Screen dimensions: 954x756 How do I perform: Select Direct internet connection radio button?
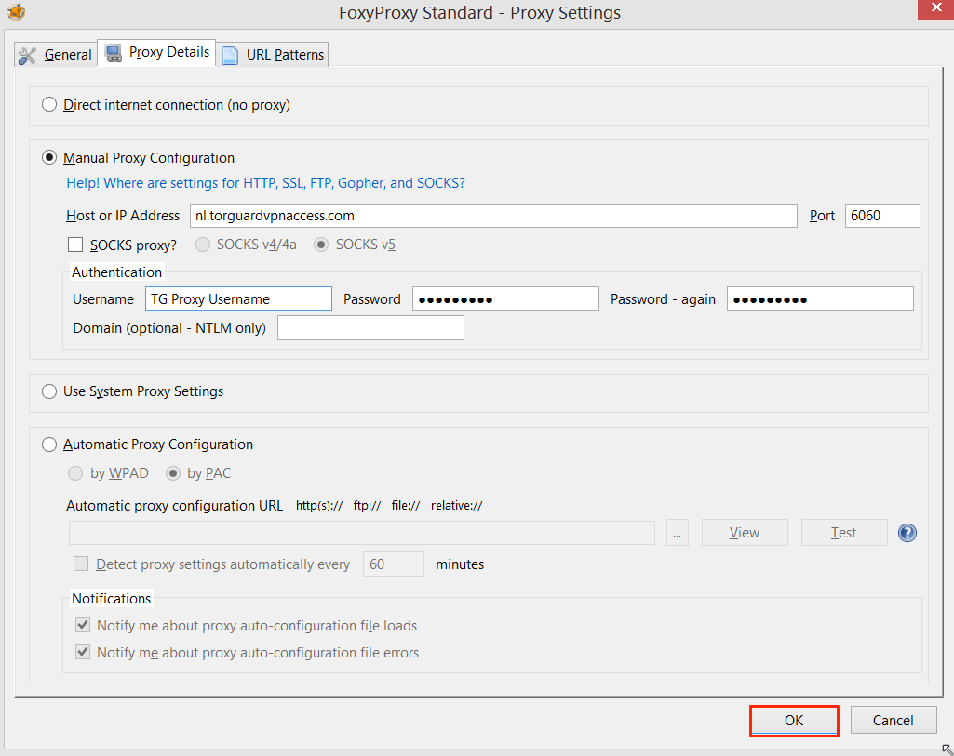(49, 105)
